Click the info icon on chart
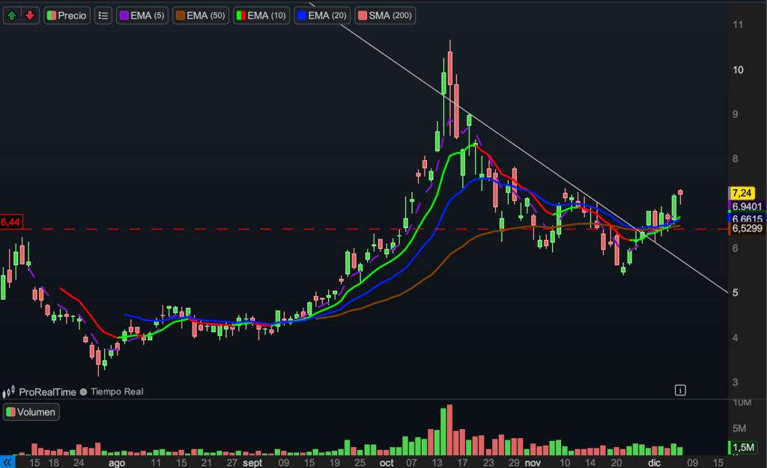The height and width of the screenshot is (468, 767). [679, 390]
